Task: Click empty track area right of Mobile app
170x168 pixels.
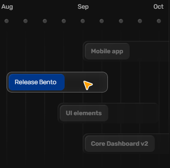Action: pyautogui.click(x=149, y=51)
